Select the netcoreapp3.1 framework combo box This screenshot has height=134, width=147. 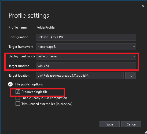[86, 47]
